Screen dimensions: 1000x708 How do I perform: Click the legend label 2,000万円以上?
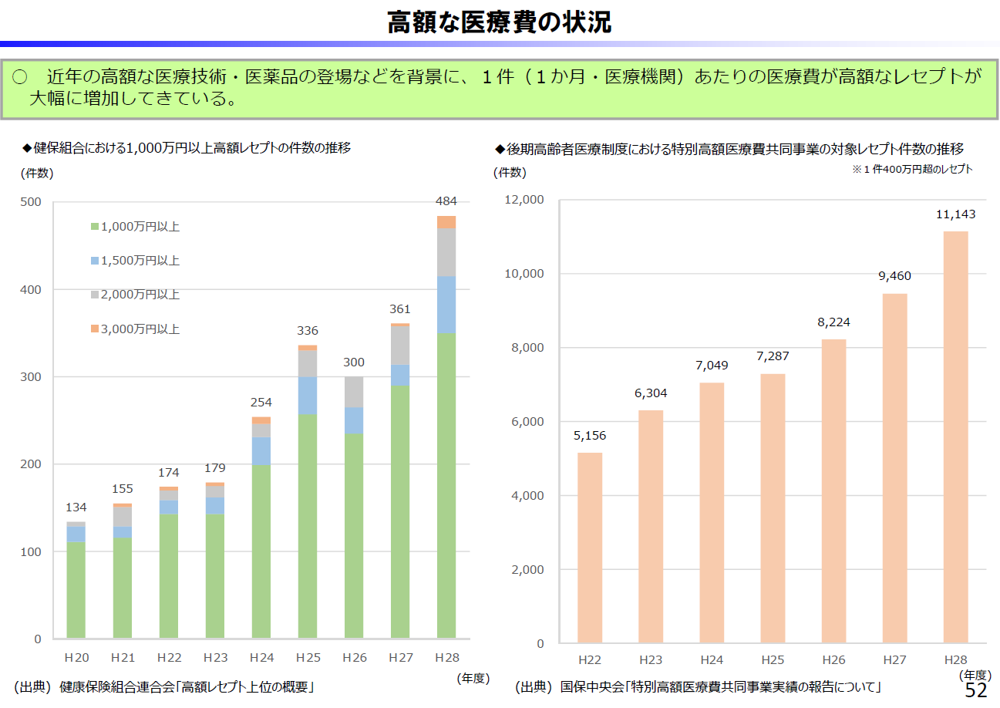(x=140, y=295)
